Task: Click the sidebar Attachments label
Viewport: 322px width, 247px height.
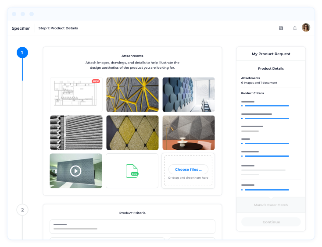Action: point(250,78)
